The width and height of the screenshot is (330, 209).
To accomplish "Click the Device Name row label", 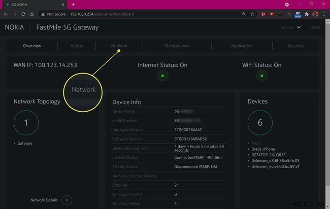I will [123, 111].
